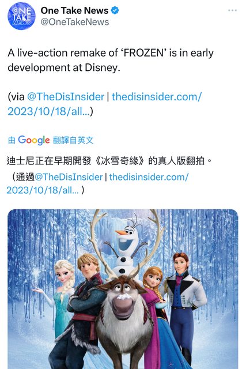Click the One Take News display name

tap(74, 10)
